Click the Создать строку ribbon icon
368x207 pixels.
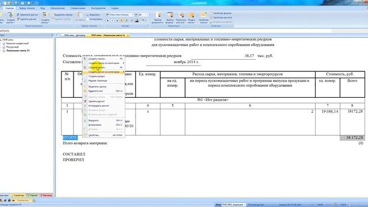click(45, 18)
